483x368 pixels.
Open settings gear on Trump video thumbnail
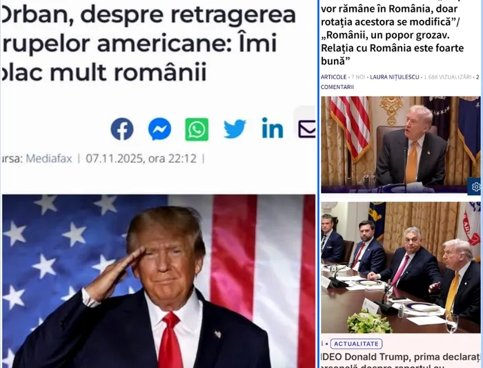475,187
